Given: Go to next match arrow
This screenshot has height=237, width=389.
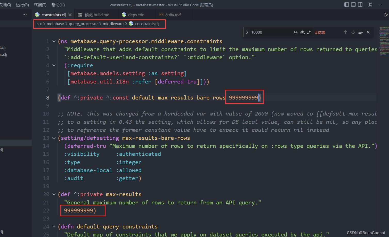Looking at the screenshot, I should pyautogui.click(x=353, y=32).
